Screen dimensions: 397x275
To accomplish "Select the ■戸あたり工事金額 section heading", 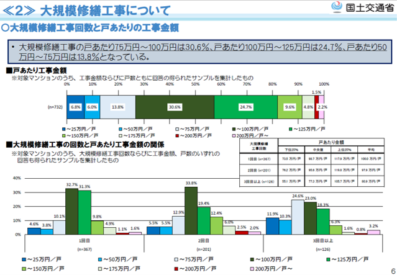I will click(x=39, y=71).
